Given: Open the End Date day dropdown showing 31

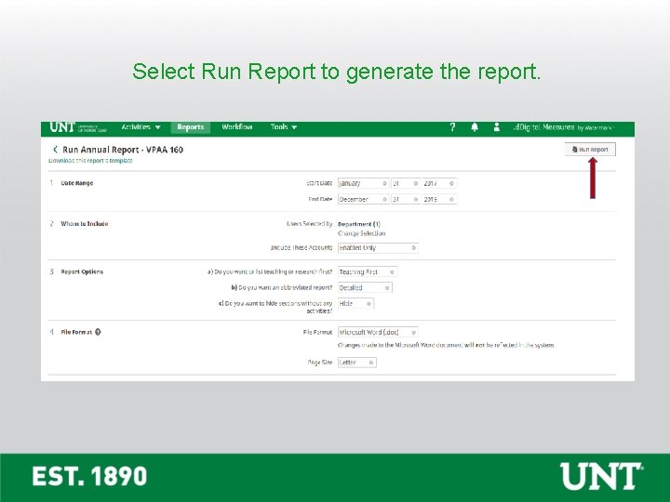Looking at the screenshot, I should (406, 199).
